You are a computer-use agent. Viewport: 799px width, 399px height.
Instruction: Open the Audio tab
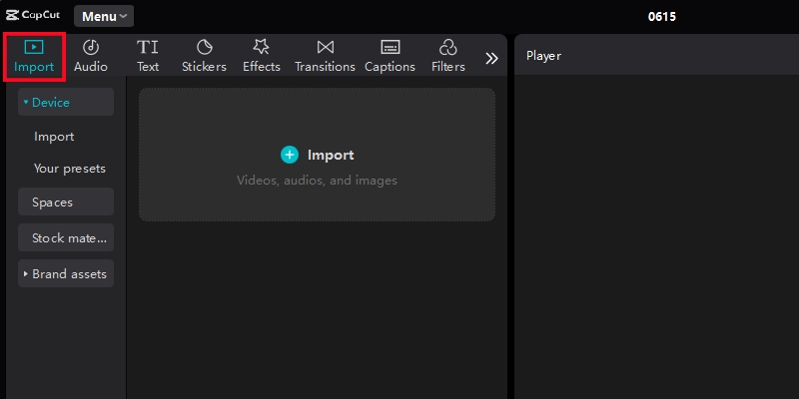(91, 57)
